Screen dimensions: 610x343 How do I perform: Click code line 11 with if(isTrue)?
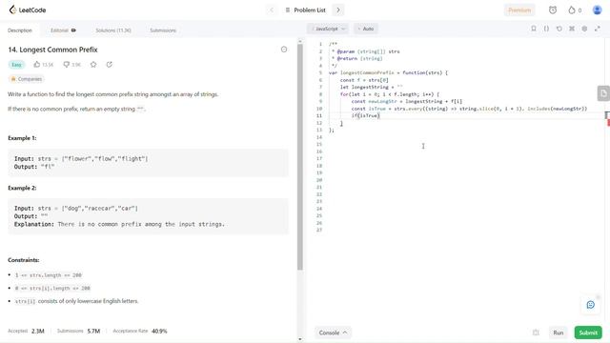click(366, 116)
